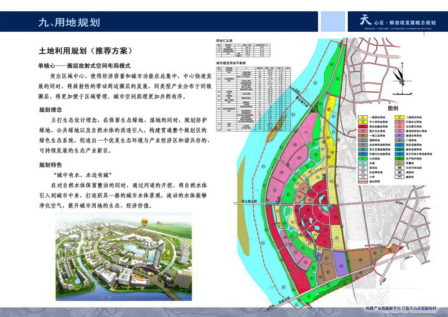Select the 道路用地 gray legend swatch
448x317 pixels.
tap(363, 141)
